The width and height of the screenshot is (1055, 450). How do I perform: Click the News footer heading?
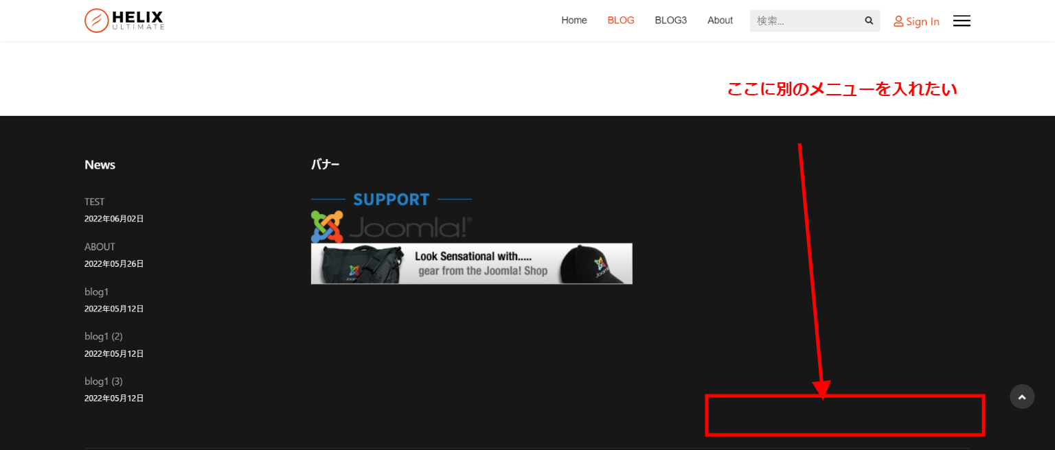100,165
